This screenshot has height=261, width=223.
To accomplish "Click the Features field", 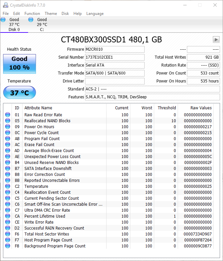I will [x=153, y=97].
